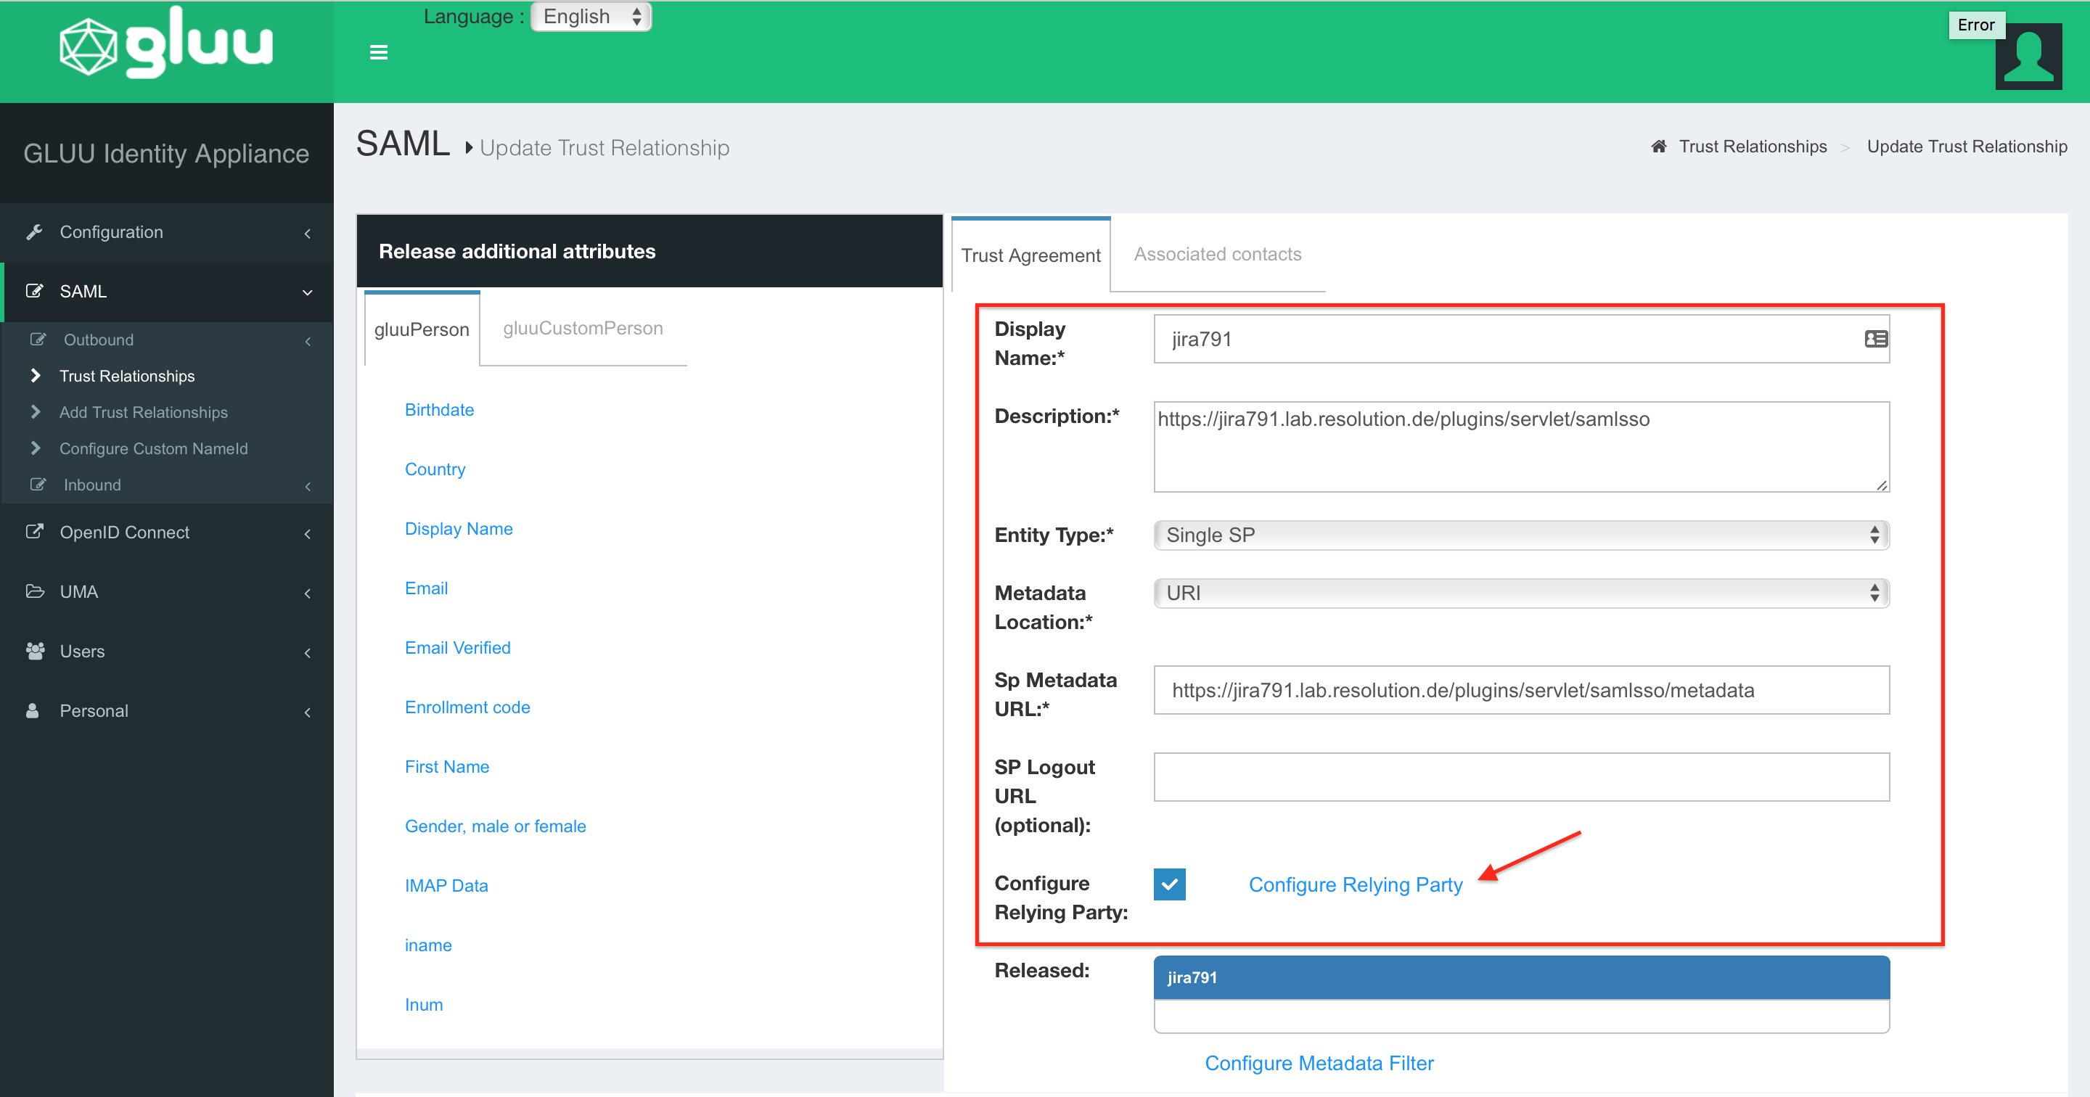Toggle the hamburger menu icon
The height and width of the screenshot is (1097, 2090).
point(378,53)
